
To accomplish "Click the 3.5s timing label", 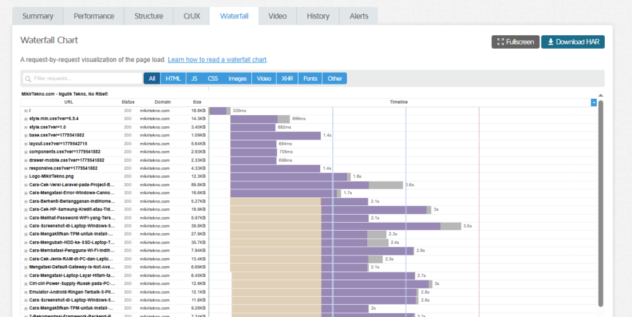I will [x=468, y=226].
